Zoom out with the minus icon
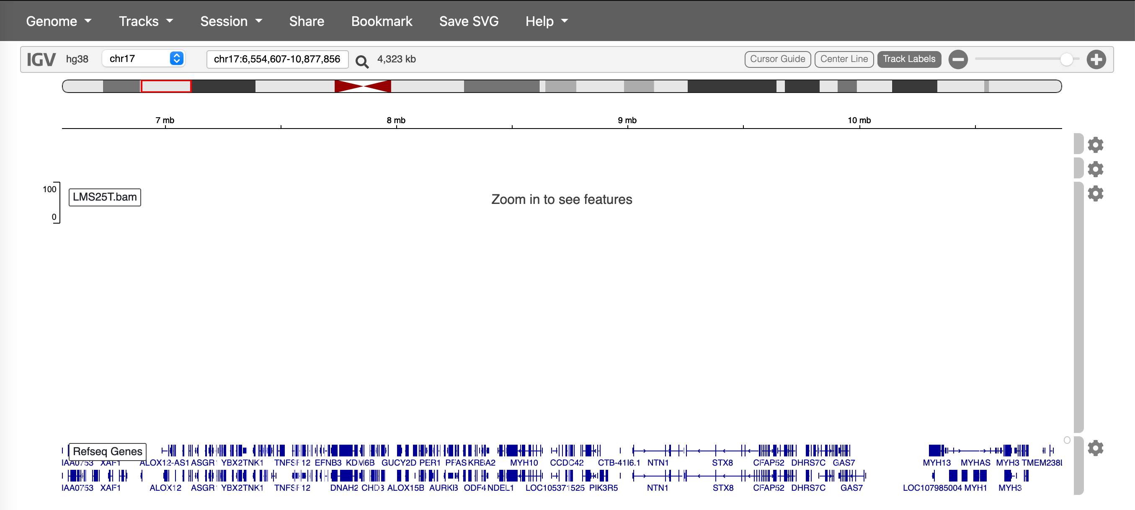The height and width of the screenshot is (510, 1135). (958, 59)
